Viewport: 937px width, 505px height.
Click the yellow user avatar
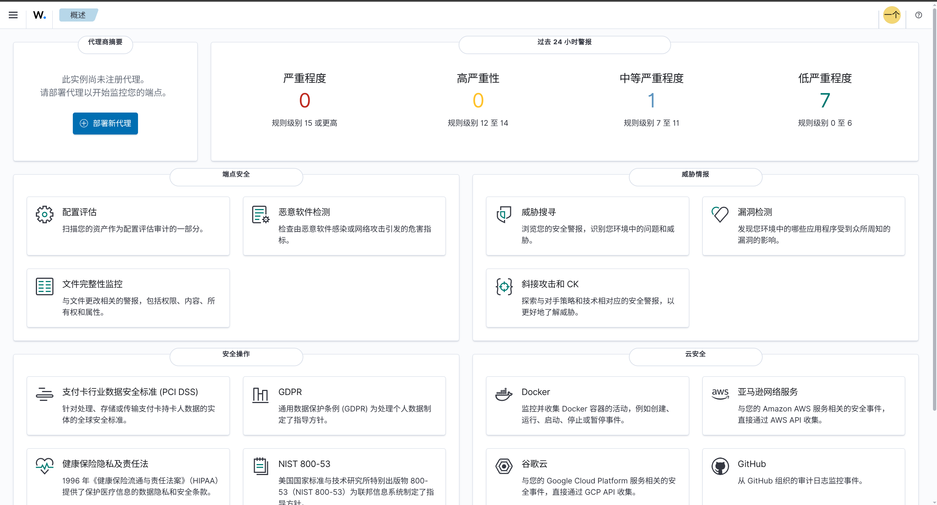click(x=892, y=15)
